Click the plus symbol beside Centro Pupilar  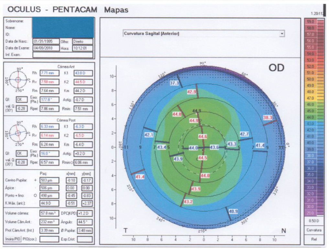(35, 180)
